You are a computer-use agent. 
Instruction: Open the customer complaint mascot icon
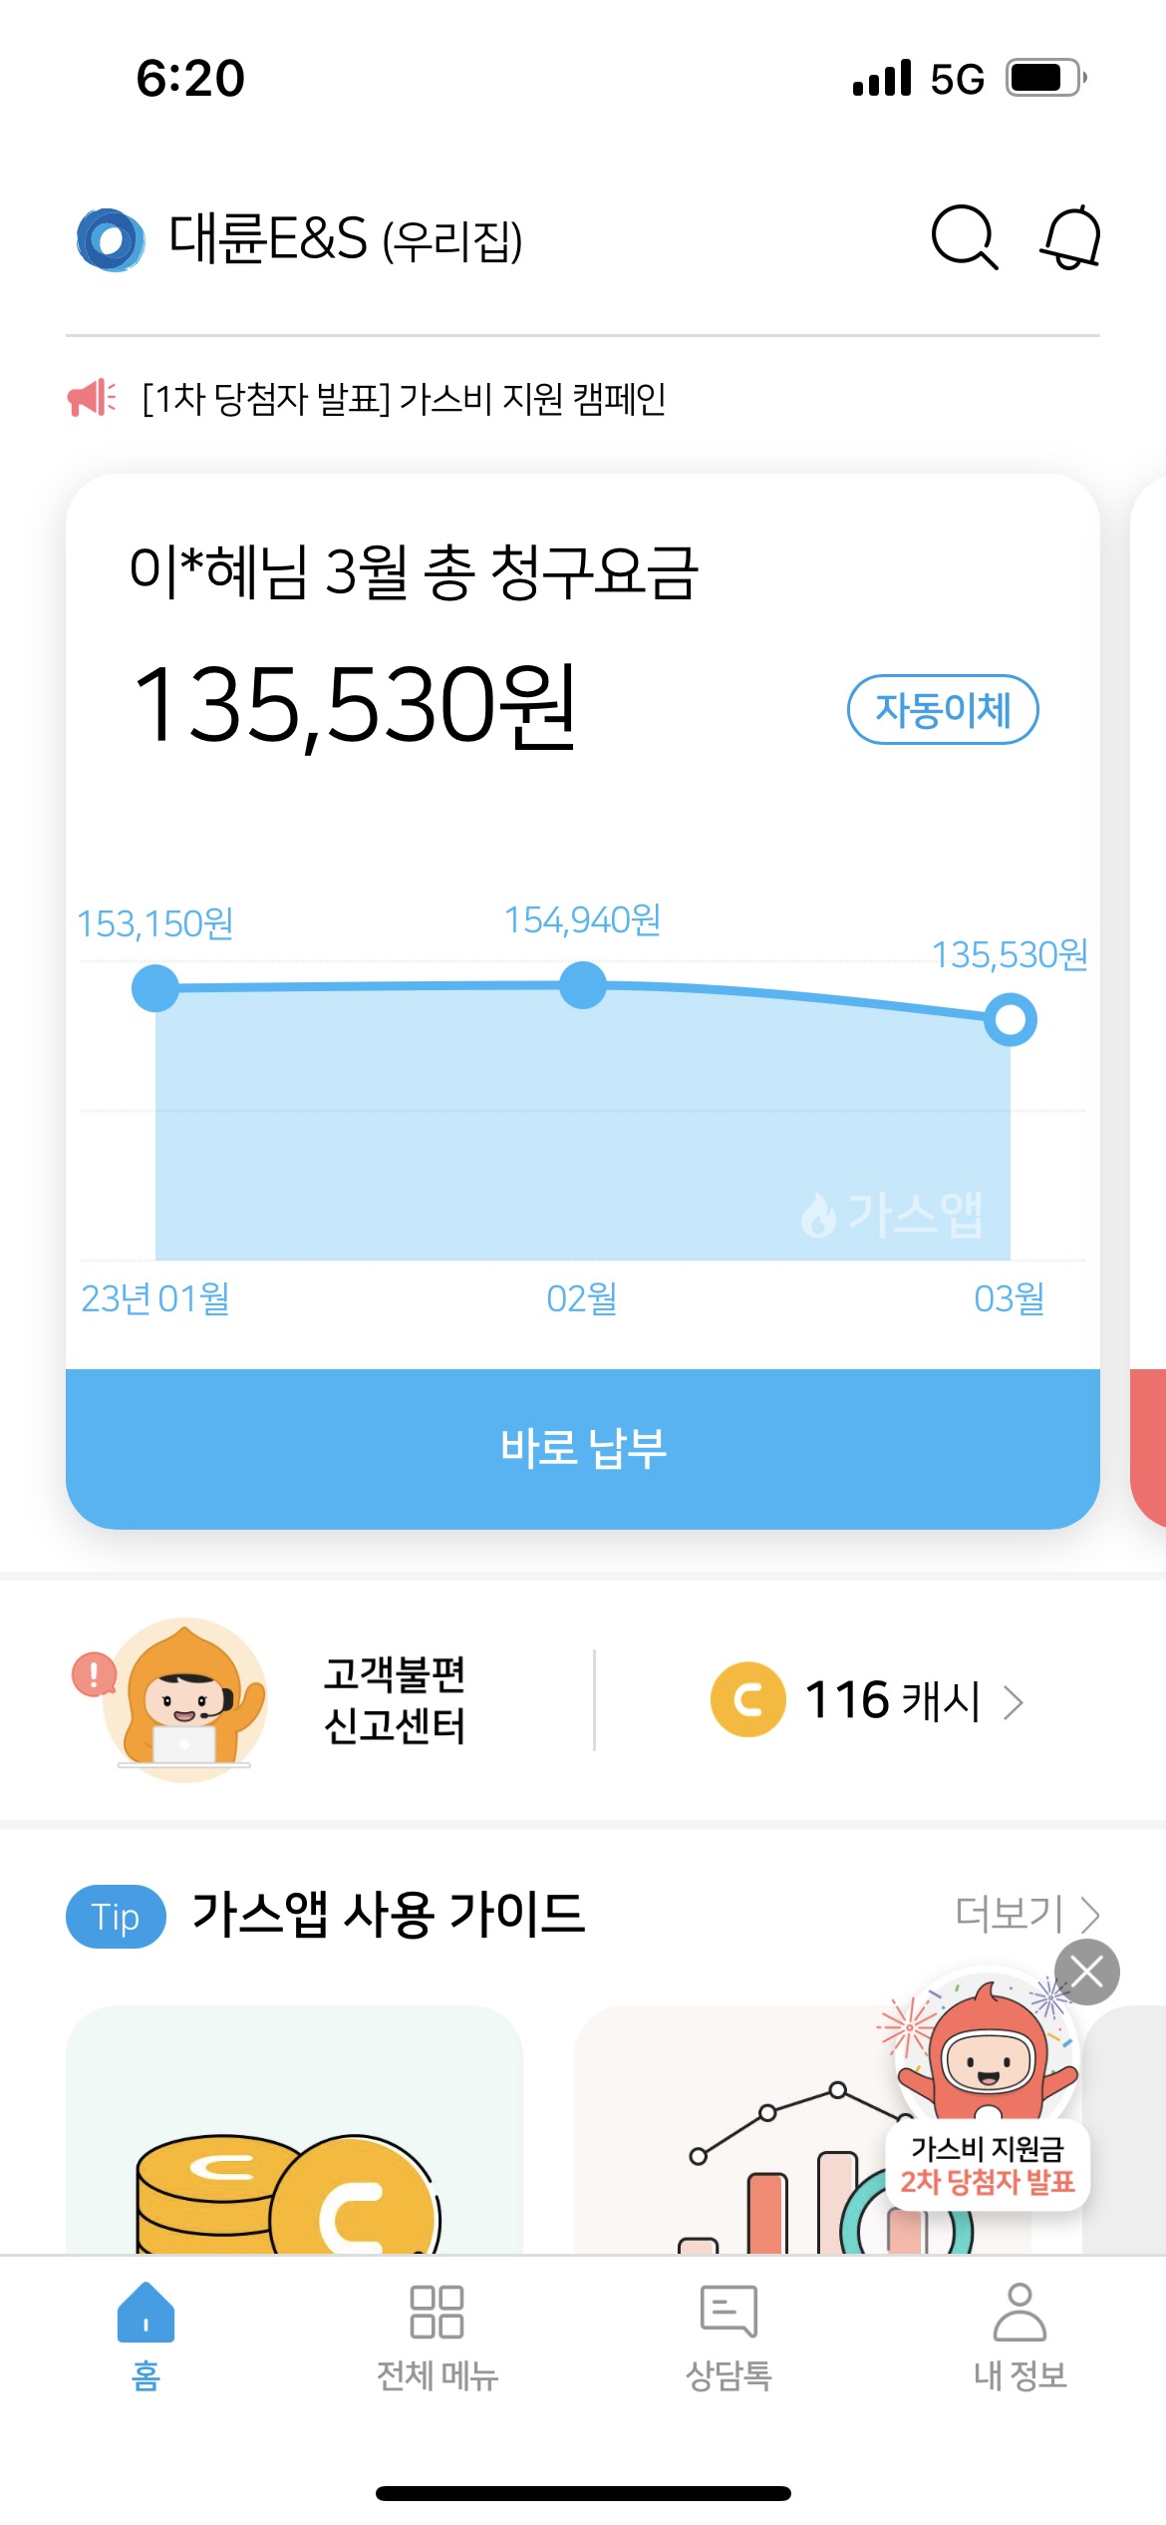[x=185, y=1699]
